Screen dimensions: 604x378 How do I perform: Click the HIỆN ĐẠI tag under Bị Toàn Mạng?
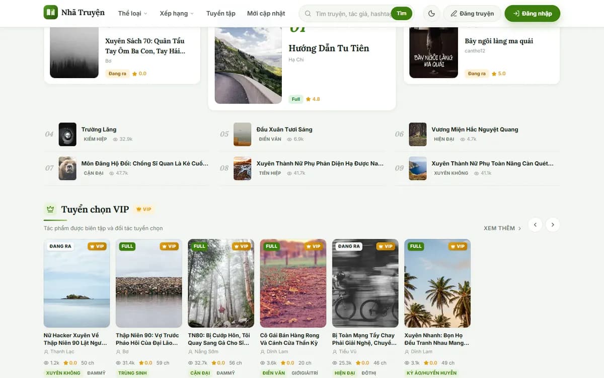[345, 373]
